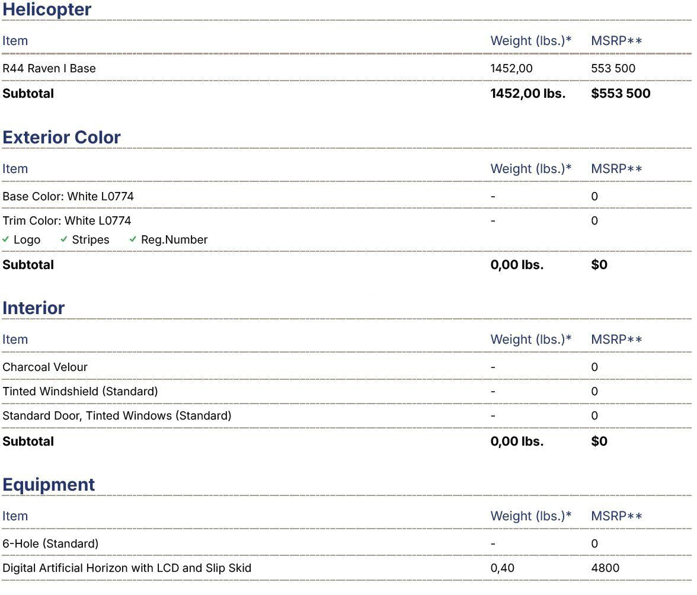Click the $553 500 helicopter subtotal price
This screenshot has height=595, width=697.
point(621,94)
